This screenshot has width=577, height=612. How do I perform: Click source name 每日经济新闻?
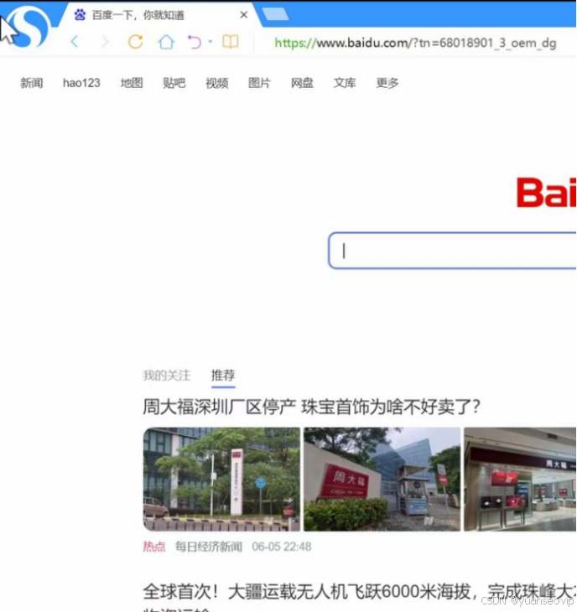[209, 547]
